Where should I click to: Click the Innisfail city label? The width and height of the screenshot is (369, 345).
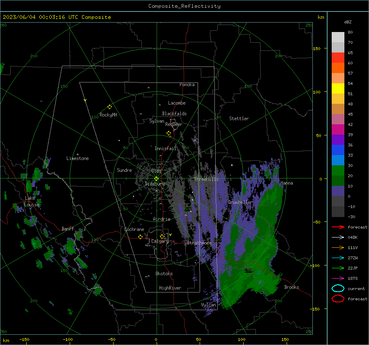tap(165, 149)
